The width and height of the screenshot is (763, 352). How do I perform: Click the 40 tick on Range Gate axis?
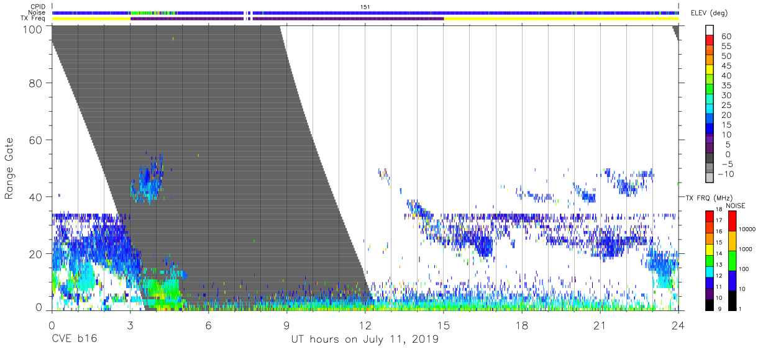point(36,197)
